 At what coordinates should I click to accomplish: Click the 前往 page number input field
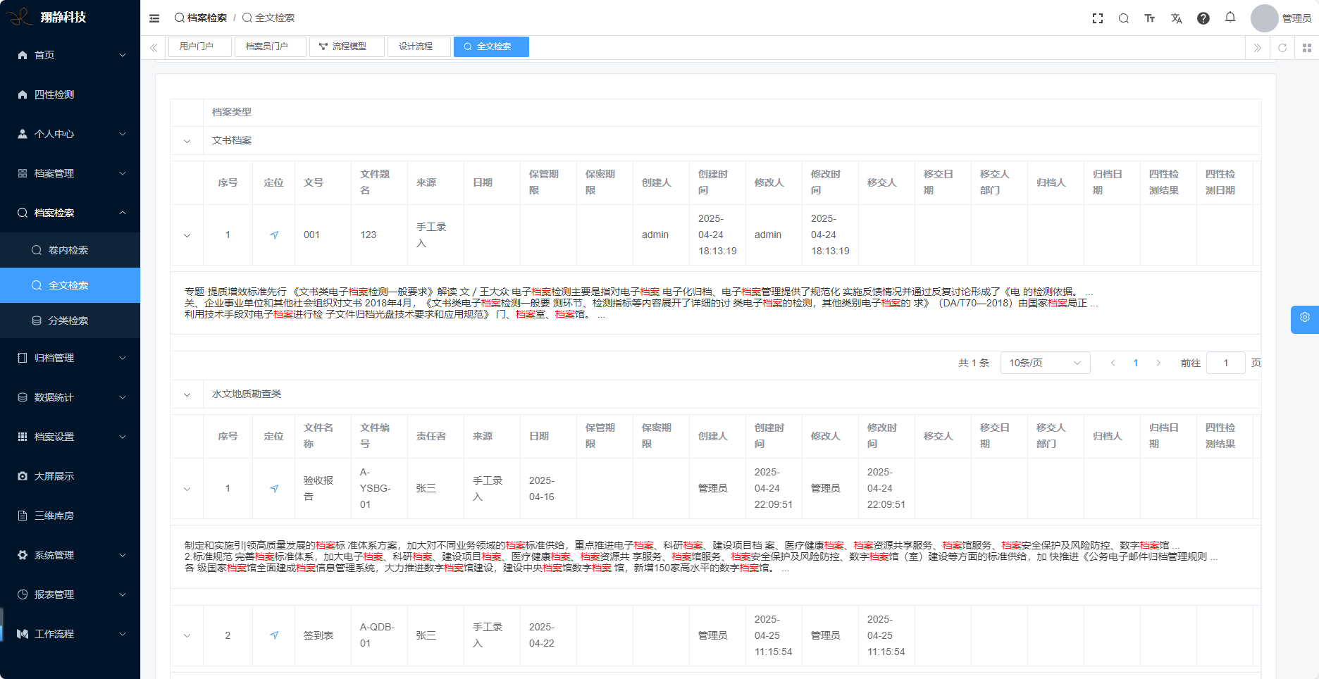click(x=1225, y=363)
